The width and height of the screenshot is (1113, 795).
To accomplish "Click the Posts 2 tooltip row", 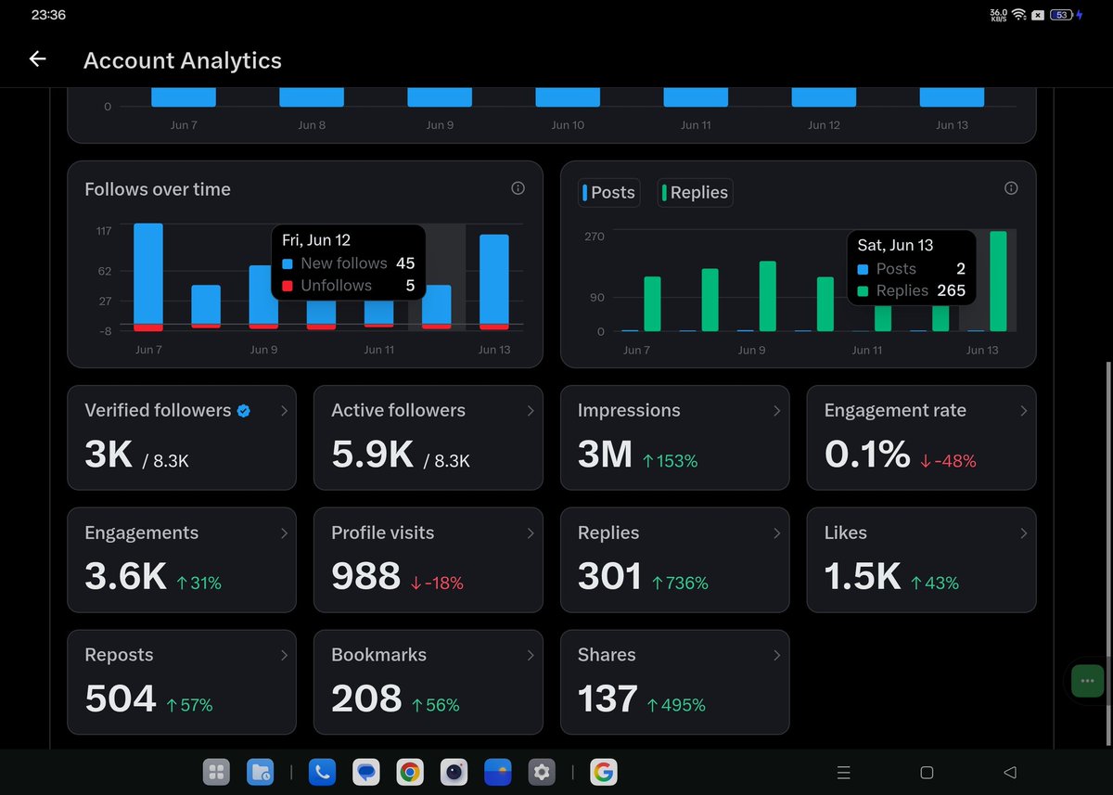I will point(912,268).
